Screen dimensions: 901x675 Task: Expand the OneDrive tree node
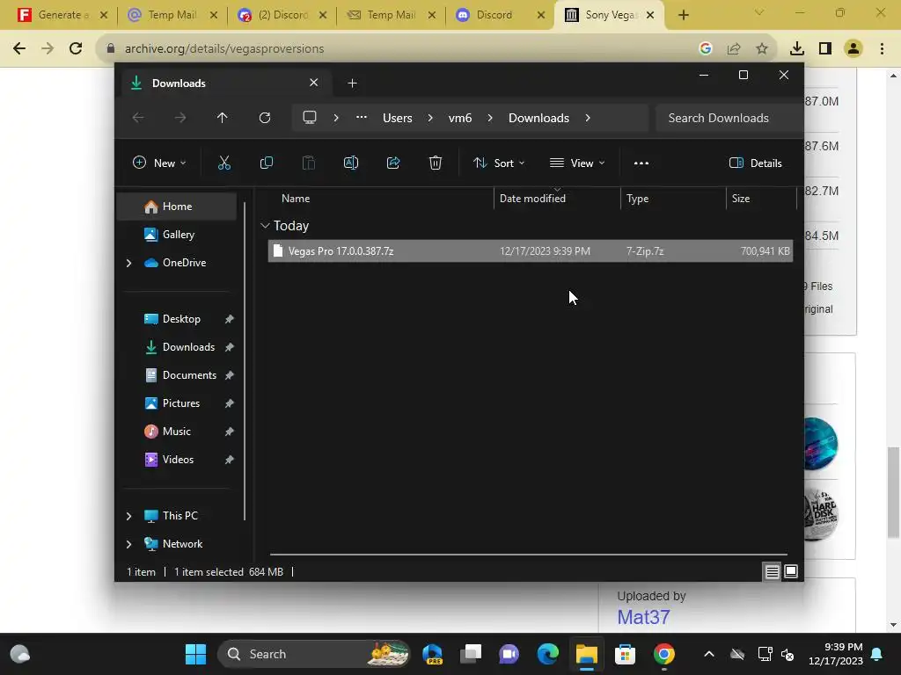tap(128, 263)
